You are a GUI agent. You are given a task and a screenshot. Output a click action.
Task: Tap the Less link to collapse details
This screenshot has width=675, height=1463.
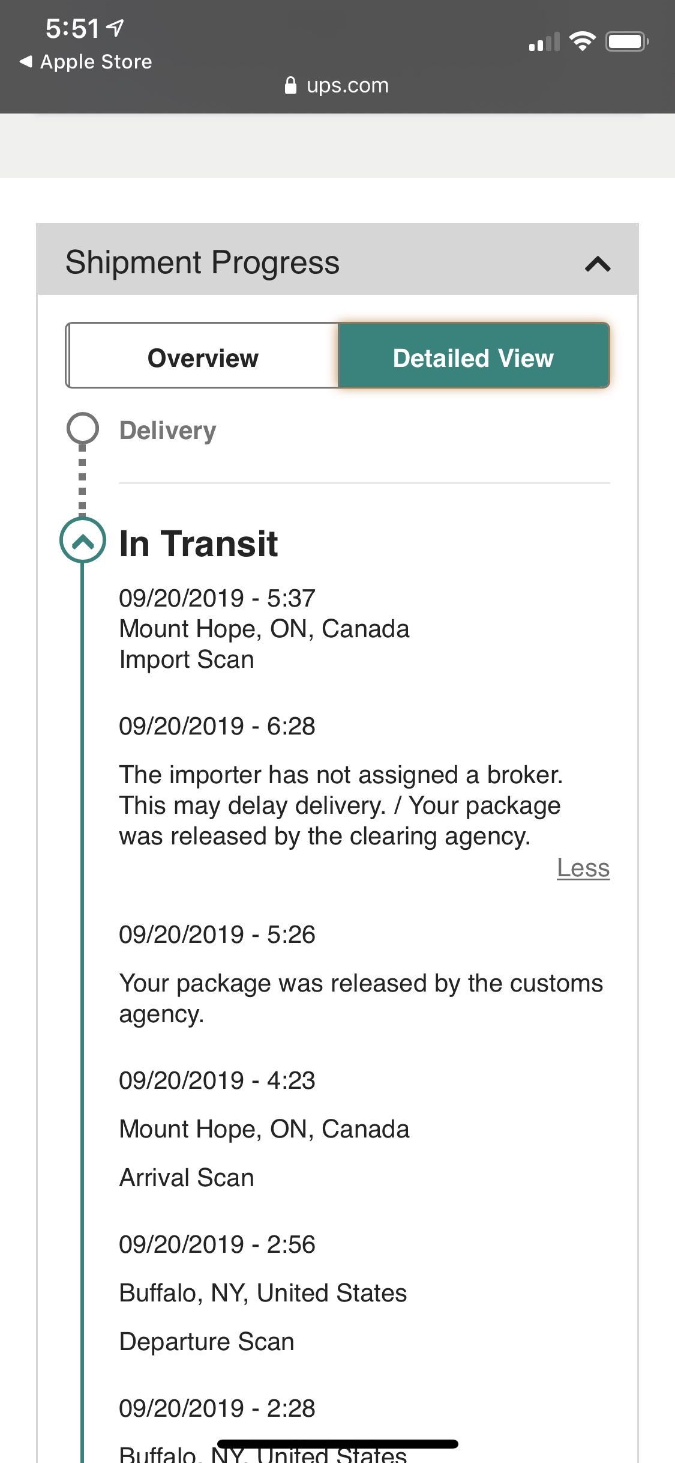(x=583, y=868)
